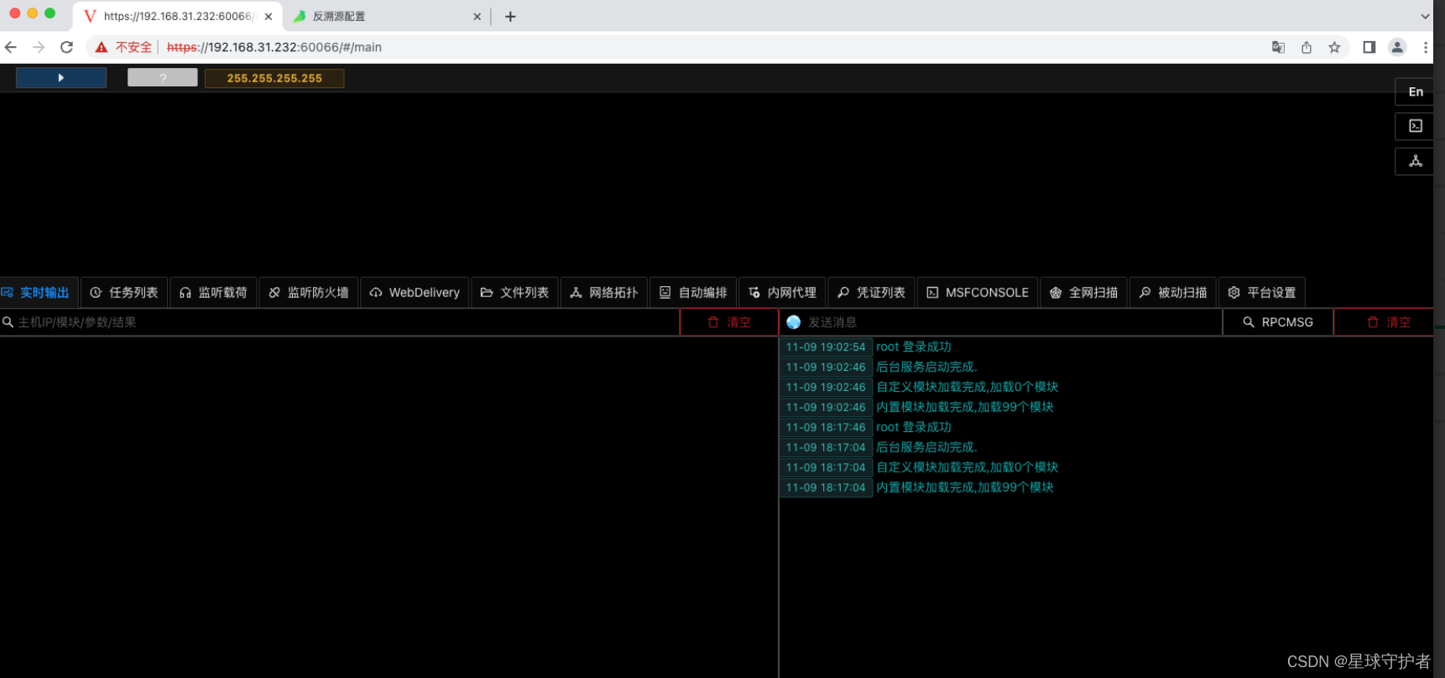Select '内置模块加载完成,加载99个模块' at 18:17:04

click(x=965, y=488)
